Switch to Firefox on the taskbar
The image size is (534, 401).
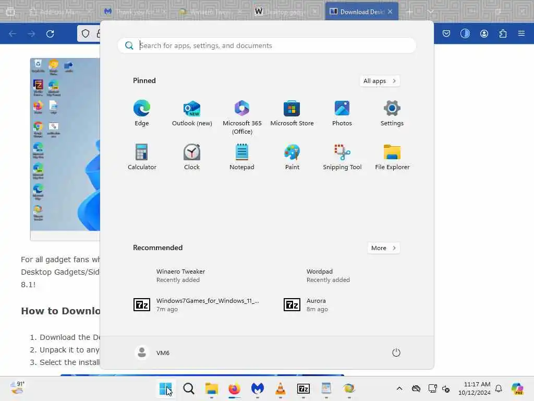(234, 388)
